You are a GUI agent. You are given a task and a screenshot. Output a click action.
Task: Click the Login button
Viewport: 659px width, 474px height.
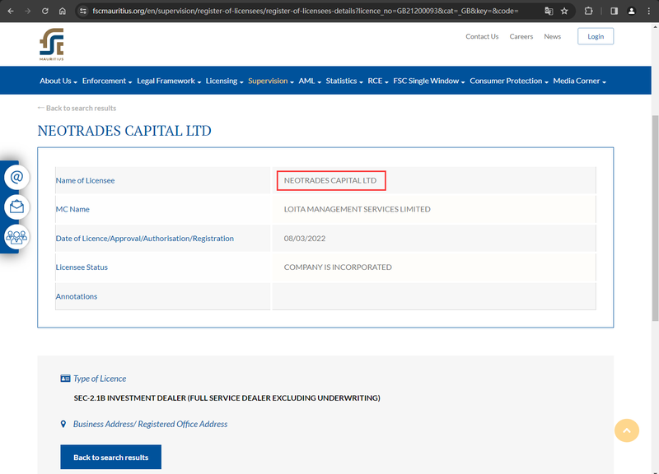(x=596, y=36)
